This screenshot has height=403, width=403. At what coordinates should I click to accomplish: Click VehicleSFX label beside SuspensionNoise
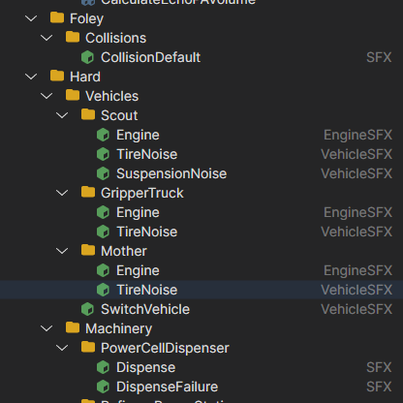point(356,173)
